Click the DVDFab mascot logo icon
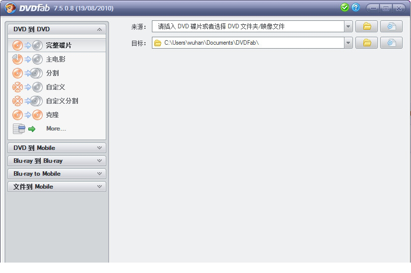Screen dimensions: 411x273 [x=10, y=8]
